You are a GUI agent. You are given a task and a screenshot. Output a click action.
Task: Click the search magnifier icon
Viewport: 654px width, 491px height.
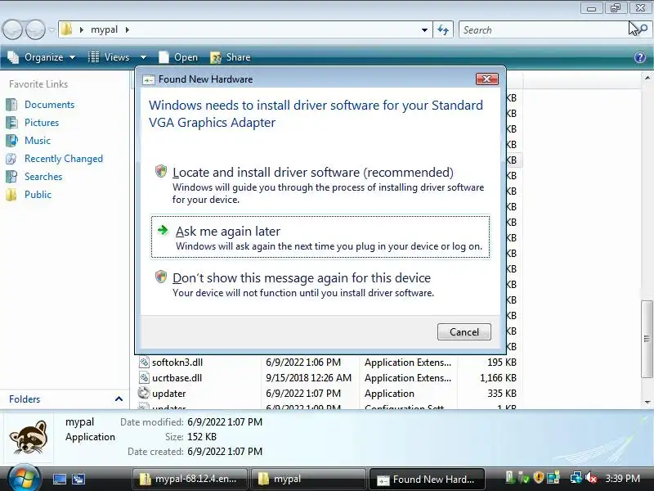coord(643,29)
